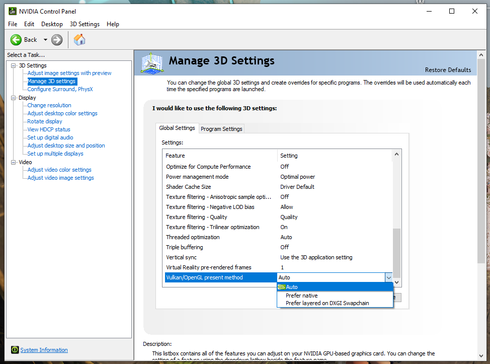The height and width of the screenshot is (364, 490).
Task: Open View HDCP status task
Action: click(x=49, y=129)
